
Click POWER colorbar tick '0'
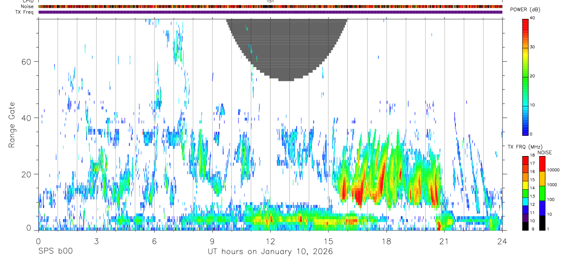pos(532,134)
